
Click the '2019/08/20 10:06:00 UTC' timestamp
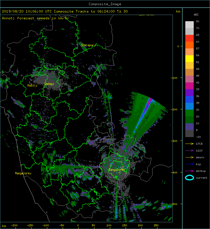pos(27,11)
